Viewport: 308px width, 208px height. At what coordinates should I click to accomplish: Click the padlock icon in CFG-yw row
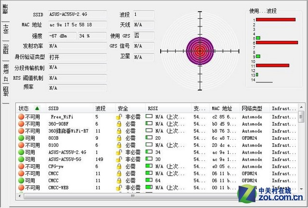click(119, 167)
